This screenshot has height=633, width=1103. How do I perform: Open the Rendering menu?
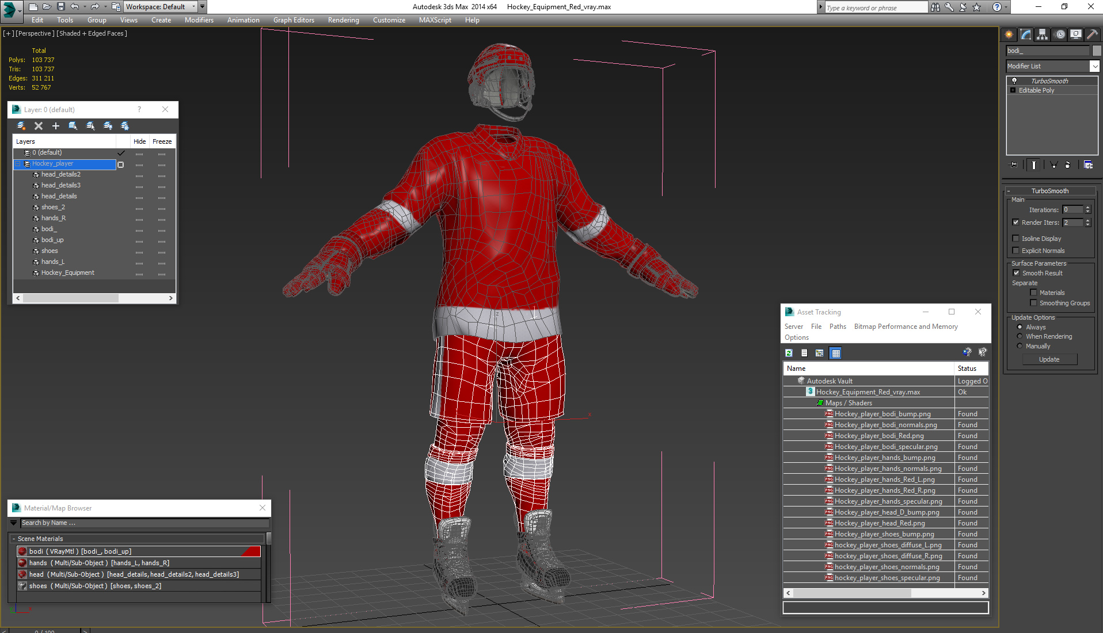pyautogui.click(x=344, y=20)
